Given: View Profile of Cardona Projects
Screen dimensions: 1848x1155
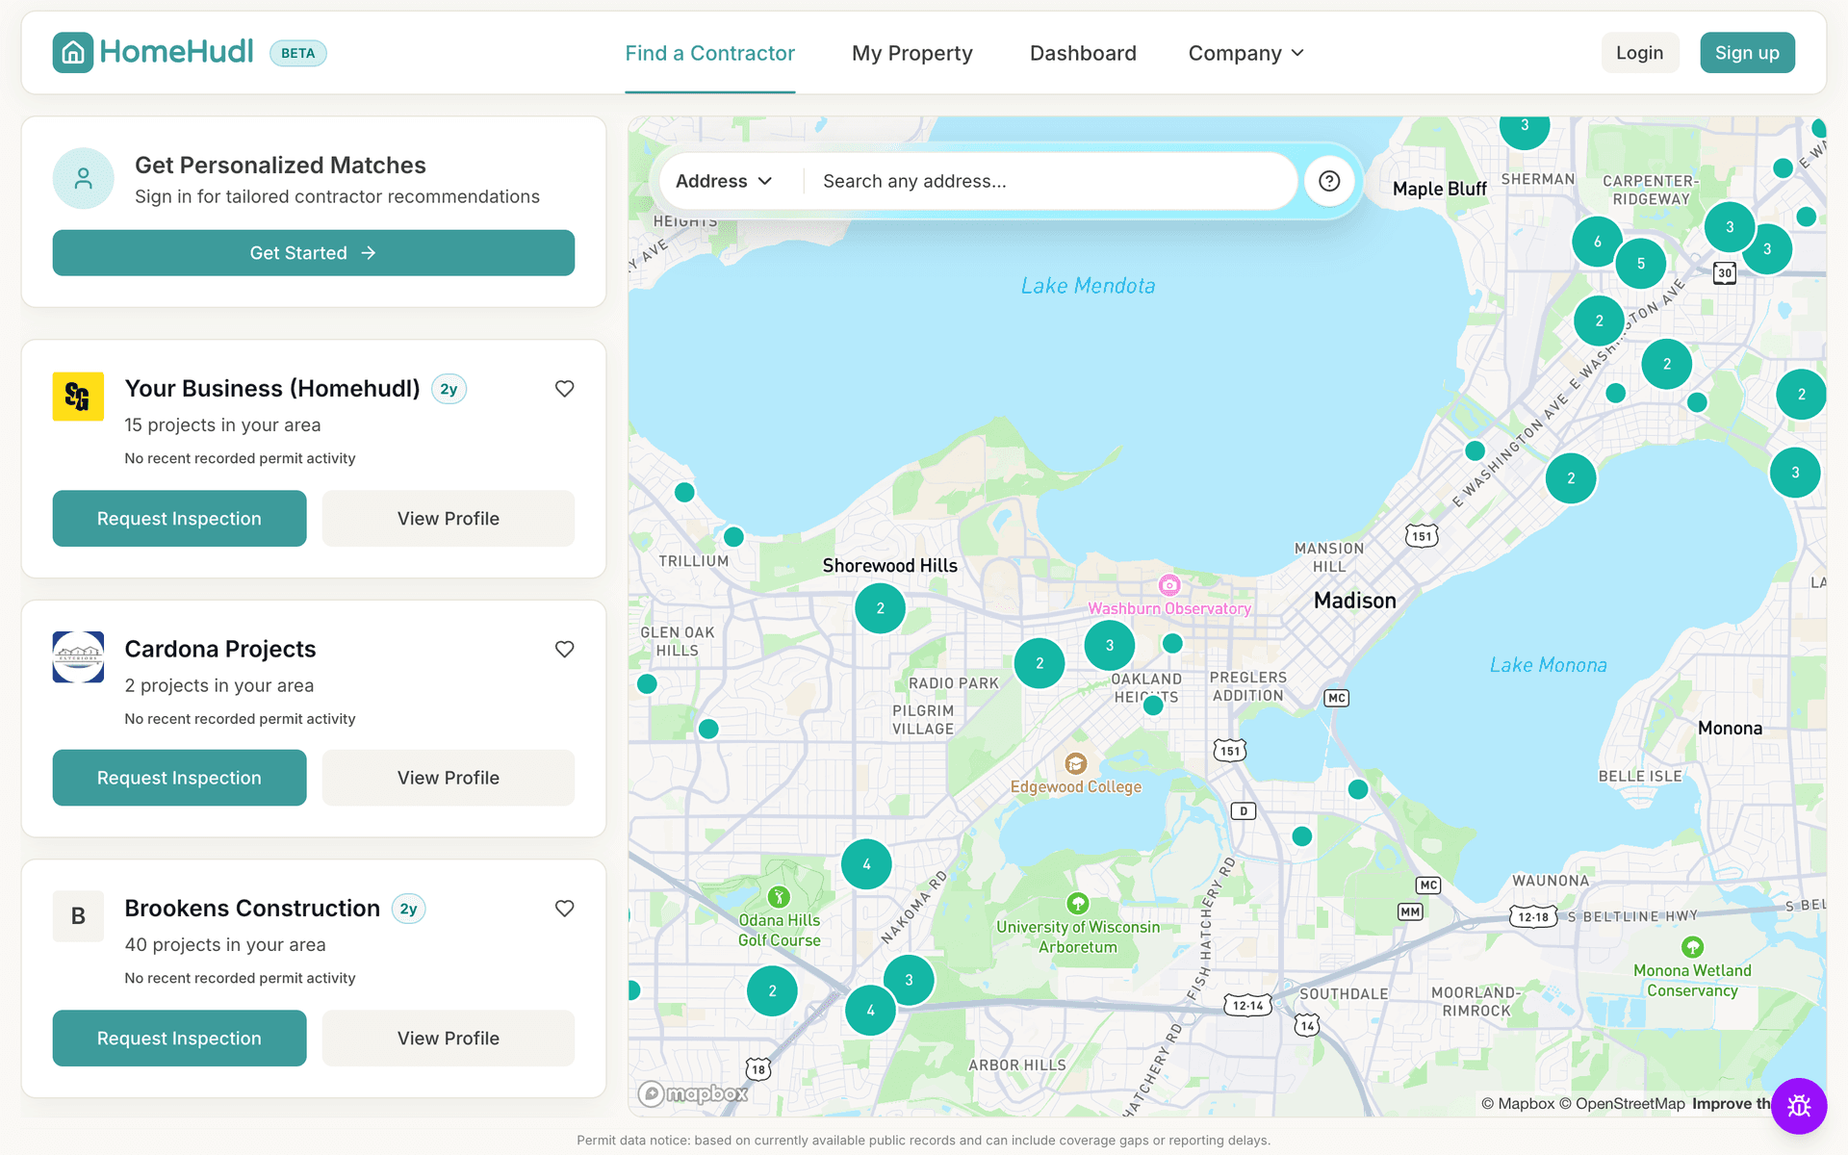Looking at the screenshot, I should tap(449, 778).
